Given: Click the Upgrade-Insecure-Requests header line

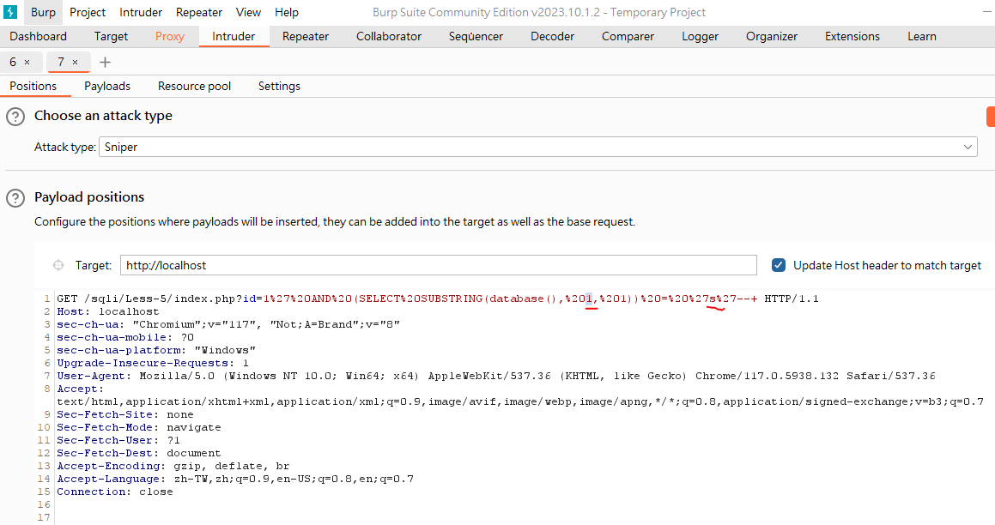Looking at the screenshot, I should click(153, 363).
